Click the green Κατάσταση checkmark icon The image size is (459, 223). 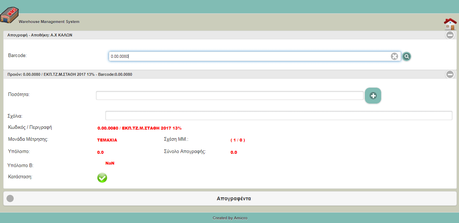click(x=102, y=178)
